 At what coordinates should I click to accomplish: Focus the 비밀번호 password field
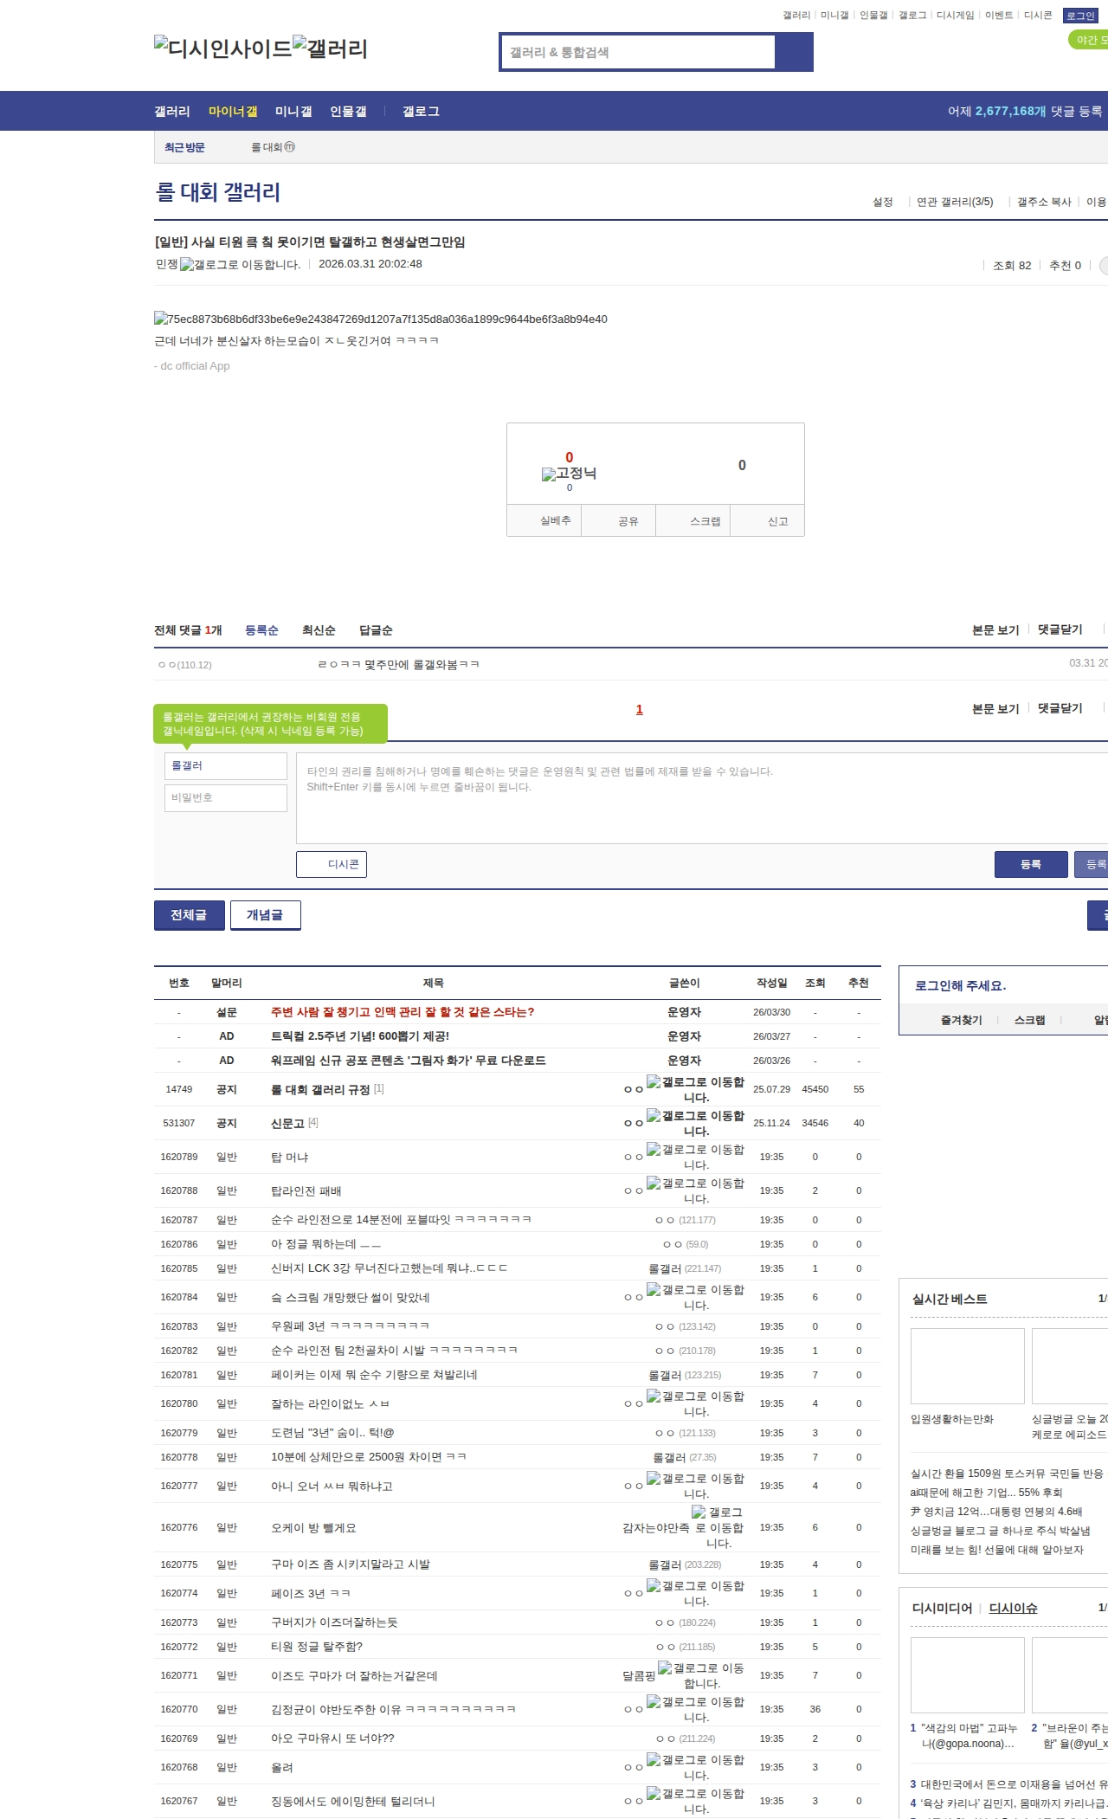pos(225,798)
